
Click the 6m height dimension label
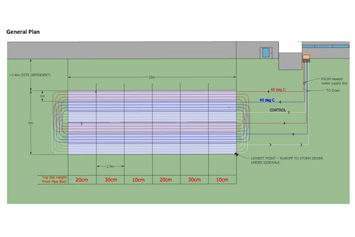[x=39, y=123]
